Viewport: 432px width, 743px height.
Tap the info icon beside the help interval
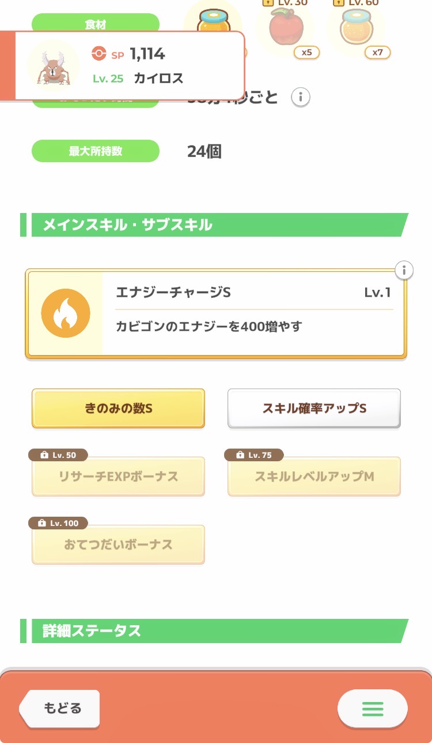(300, 98)
